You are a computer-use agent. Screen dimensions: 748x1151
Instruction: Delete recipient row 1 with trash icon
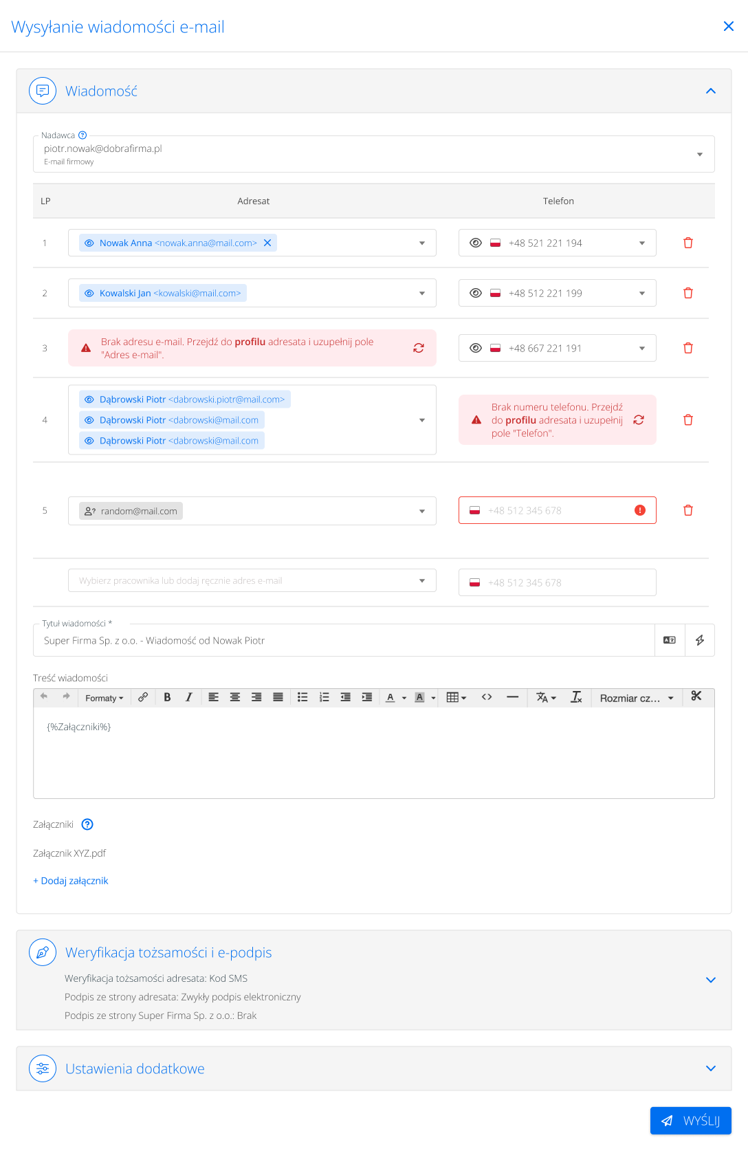coord(687,243)
